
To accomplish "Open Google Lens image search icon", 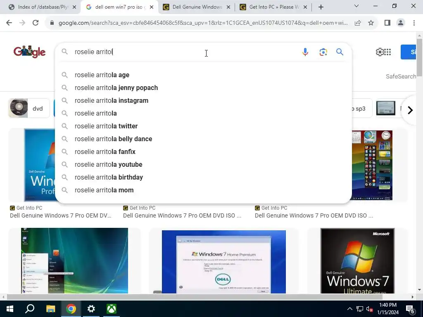I will (x=323, y=52).
